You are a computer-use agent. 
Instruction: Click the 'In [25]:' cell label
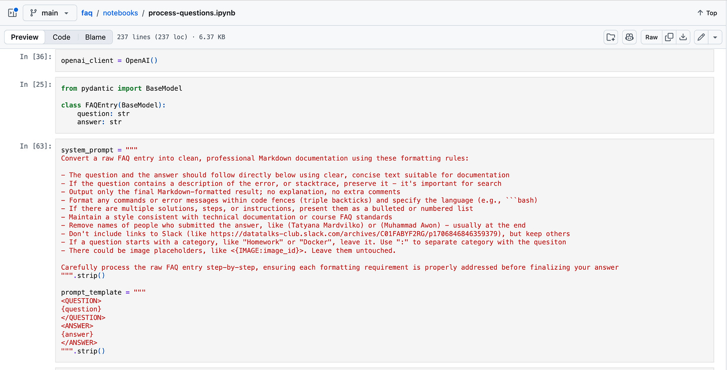coord(35,85)
